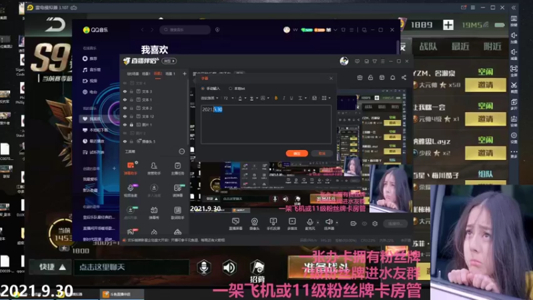Click the QQ Music search box
The height and width of the screenshot is (300, 533).
click(185, 29)
